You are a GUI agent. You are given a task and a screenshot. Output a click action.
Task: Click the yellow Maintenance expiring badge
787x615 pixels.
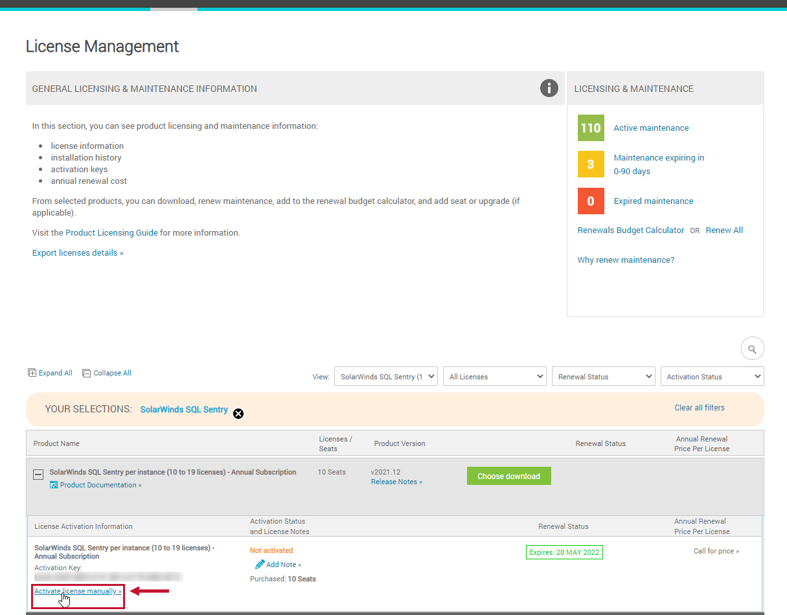tap(590, 164)
